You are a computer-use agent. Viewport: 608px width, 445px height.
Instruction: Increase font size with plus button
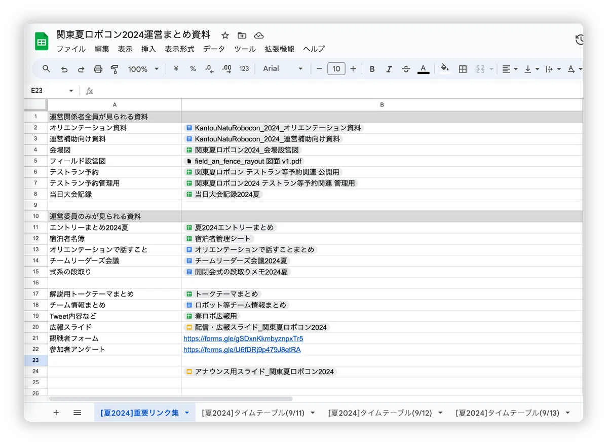click(353, 69)
